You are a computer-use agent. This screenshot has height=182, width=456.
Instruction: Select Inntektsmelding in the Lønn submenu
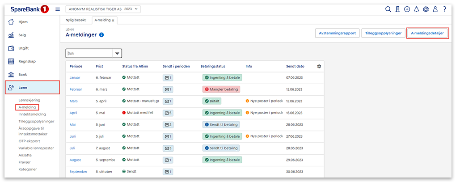click(32, 114)
